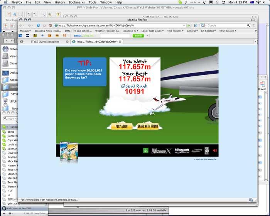Mute the game sound speaker icon

point(215,150)
